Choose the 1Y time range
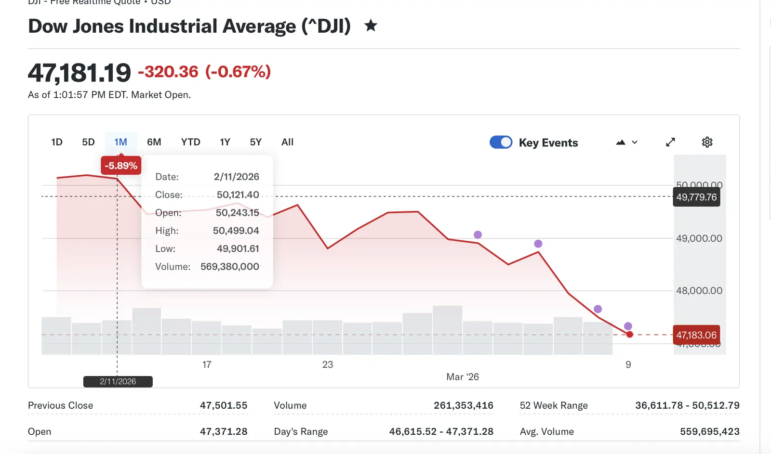 (225, 142)
